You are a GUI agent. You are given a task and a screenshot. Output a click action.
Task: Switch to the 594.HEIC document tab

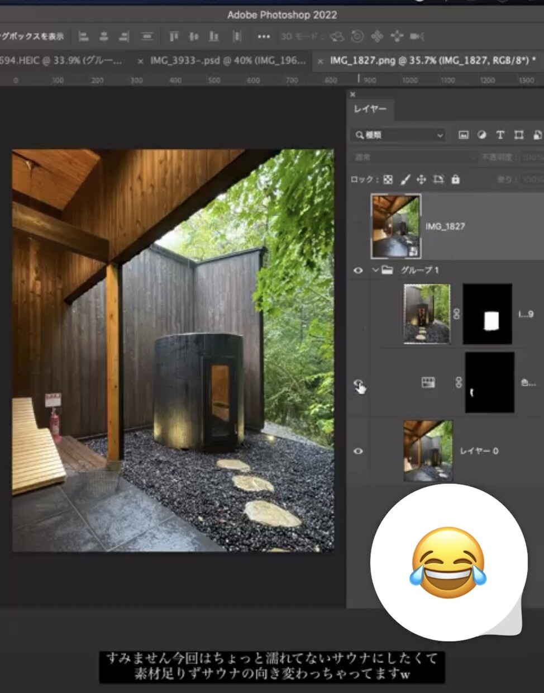tap(61, 60)
